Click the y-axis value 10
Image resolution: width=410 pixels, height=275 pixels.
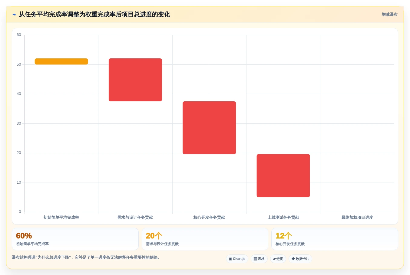click(19, 182)
